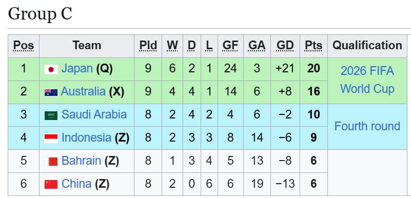Open the Indonesia team link

[x=87, y=138]
